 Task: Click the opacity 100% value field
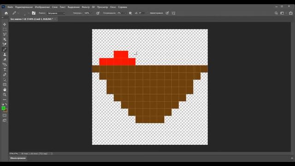point(87,13)
